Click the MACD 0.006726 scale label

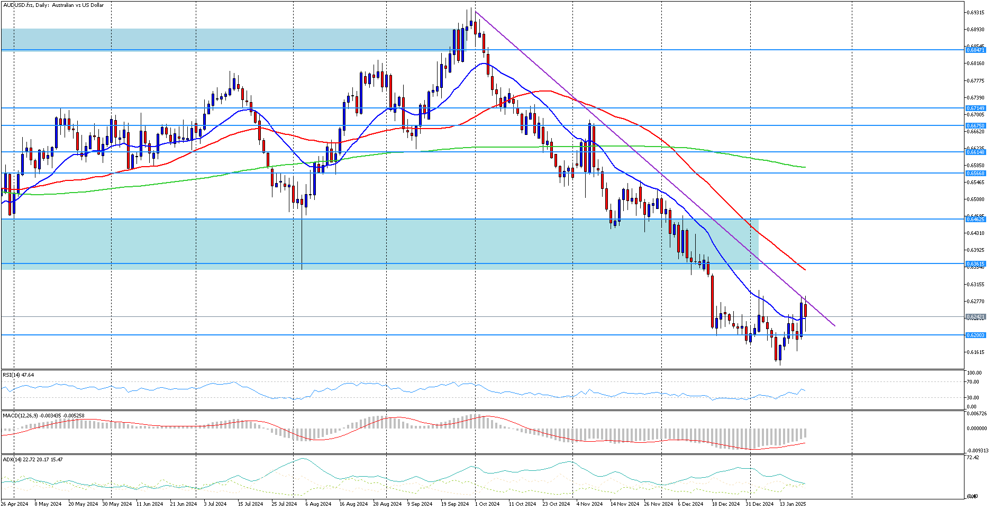click(x=976, y=414)
